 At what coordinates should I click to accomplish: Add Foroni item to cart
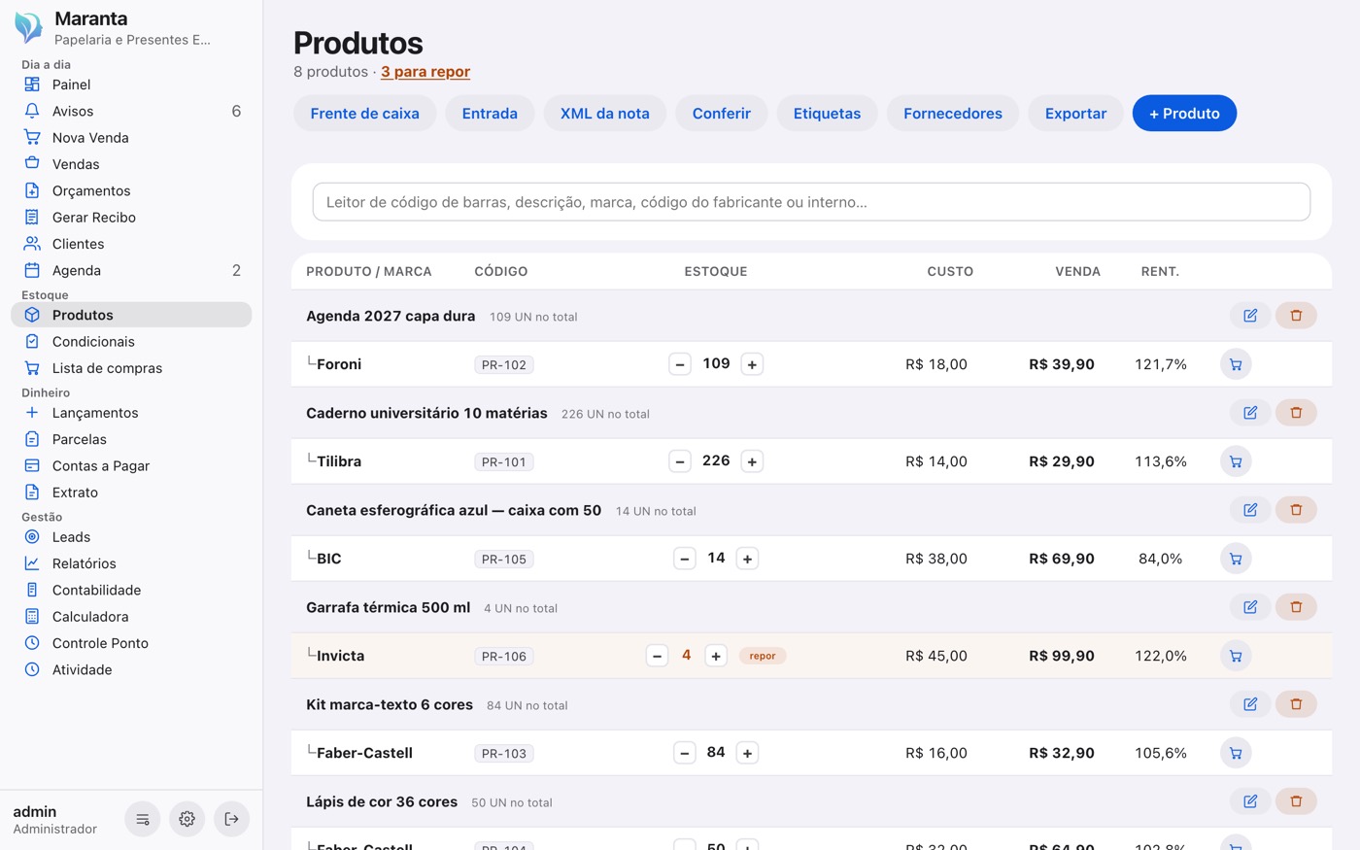1236,364
